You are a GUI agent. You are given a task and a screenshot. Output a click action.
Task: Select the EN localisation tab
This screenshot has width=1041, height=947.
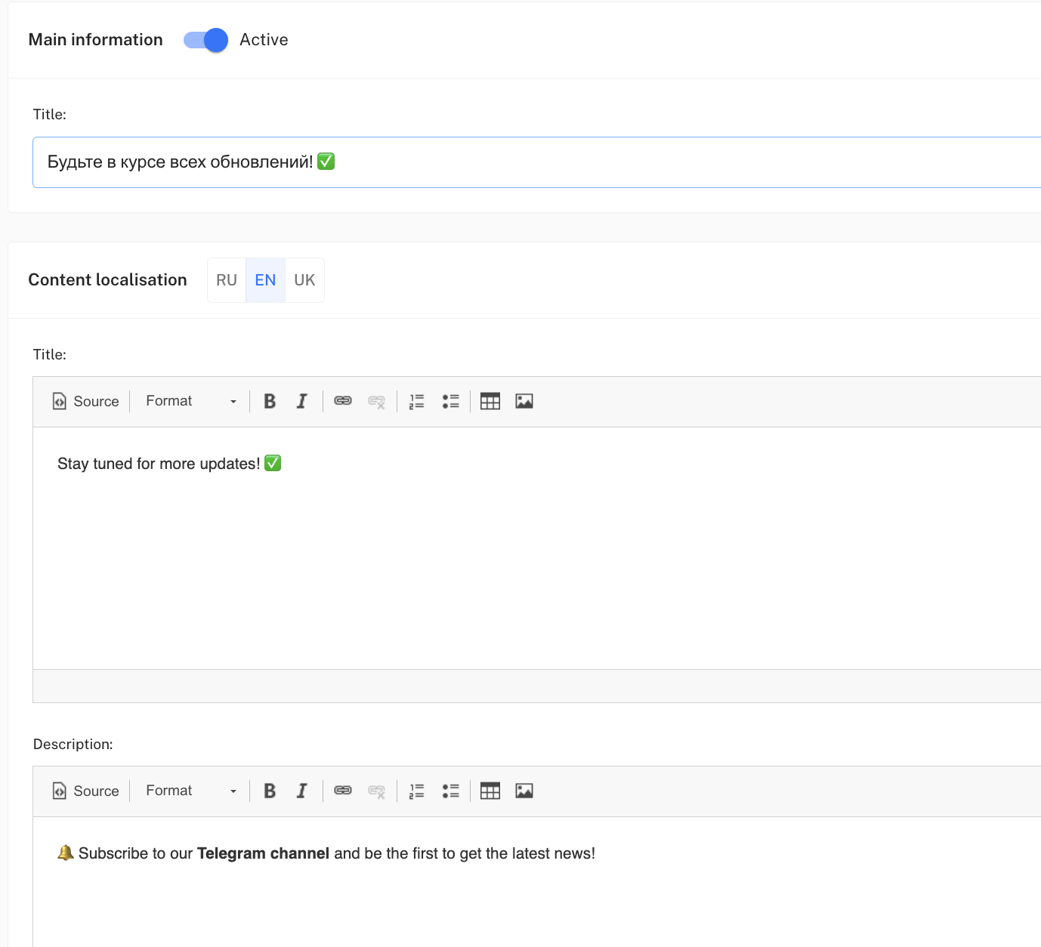click(265, 280)
